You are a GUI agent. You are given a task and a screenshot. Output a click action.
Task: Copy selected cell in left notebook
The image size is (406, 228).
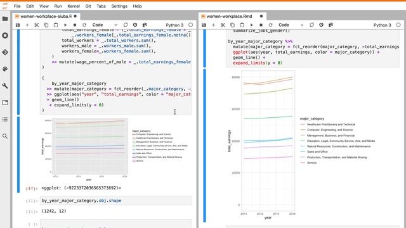(46, 25)
